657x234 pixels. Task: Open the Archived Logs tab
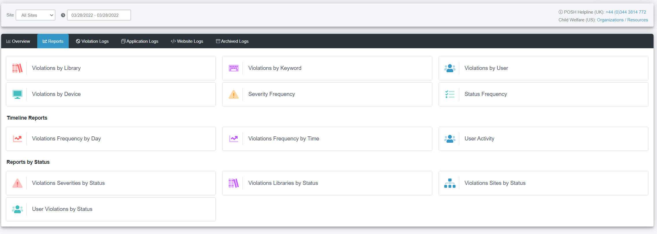232,41
